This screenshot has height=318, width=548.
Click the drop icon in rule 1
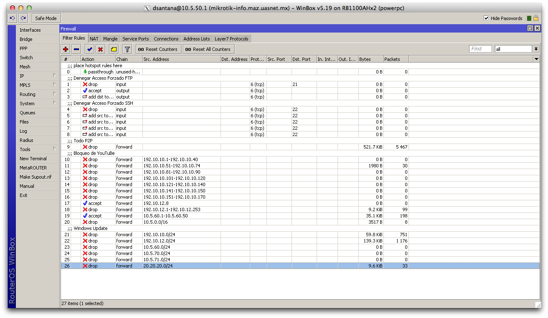85,84
